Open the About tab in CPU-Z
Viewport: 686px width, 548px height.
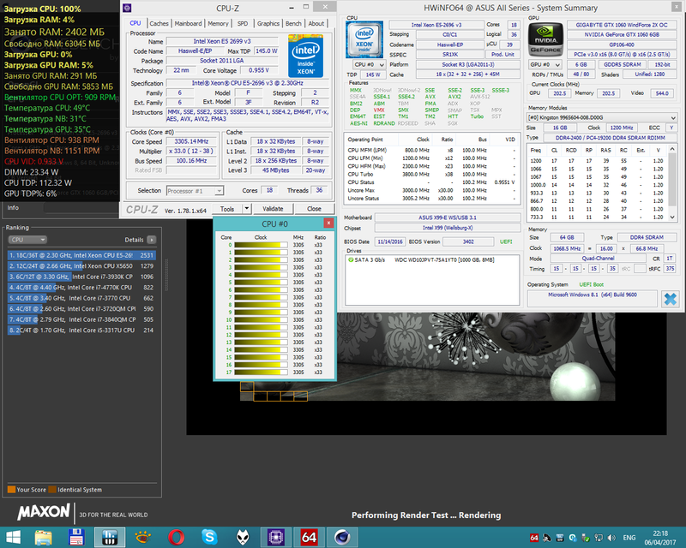316,24
